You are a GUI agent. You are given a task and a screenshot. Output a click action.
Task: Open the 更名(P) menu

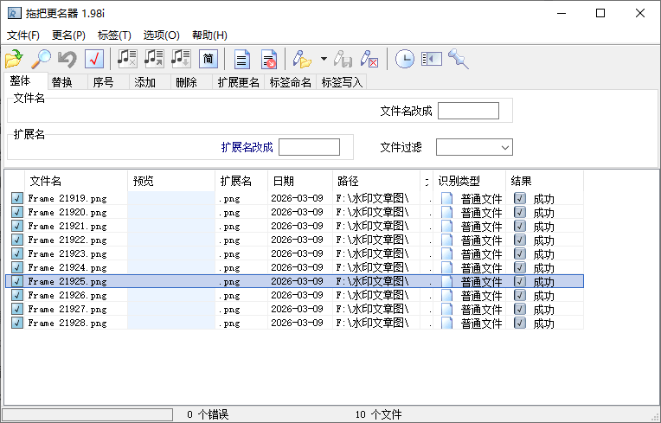[x=68, y=35]
